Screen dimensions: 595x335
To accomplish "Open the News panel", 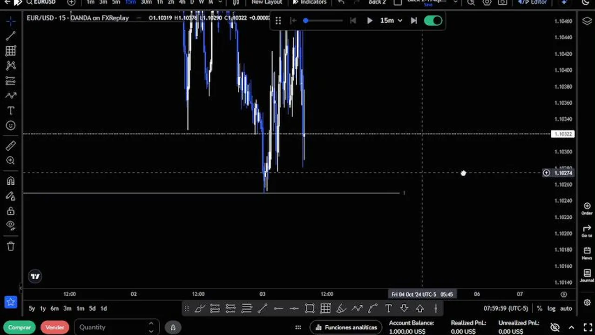I will [587, 254].
